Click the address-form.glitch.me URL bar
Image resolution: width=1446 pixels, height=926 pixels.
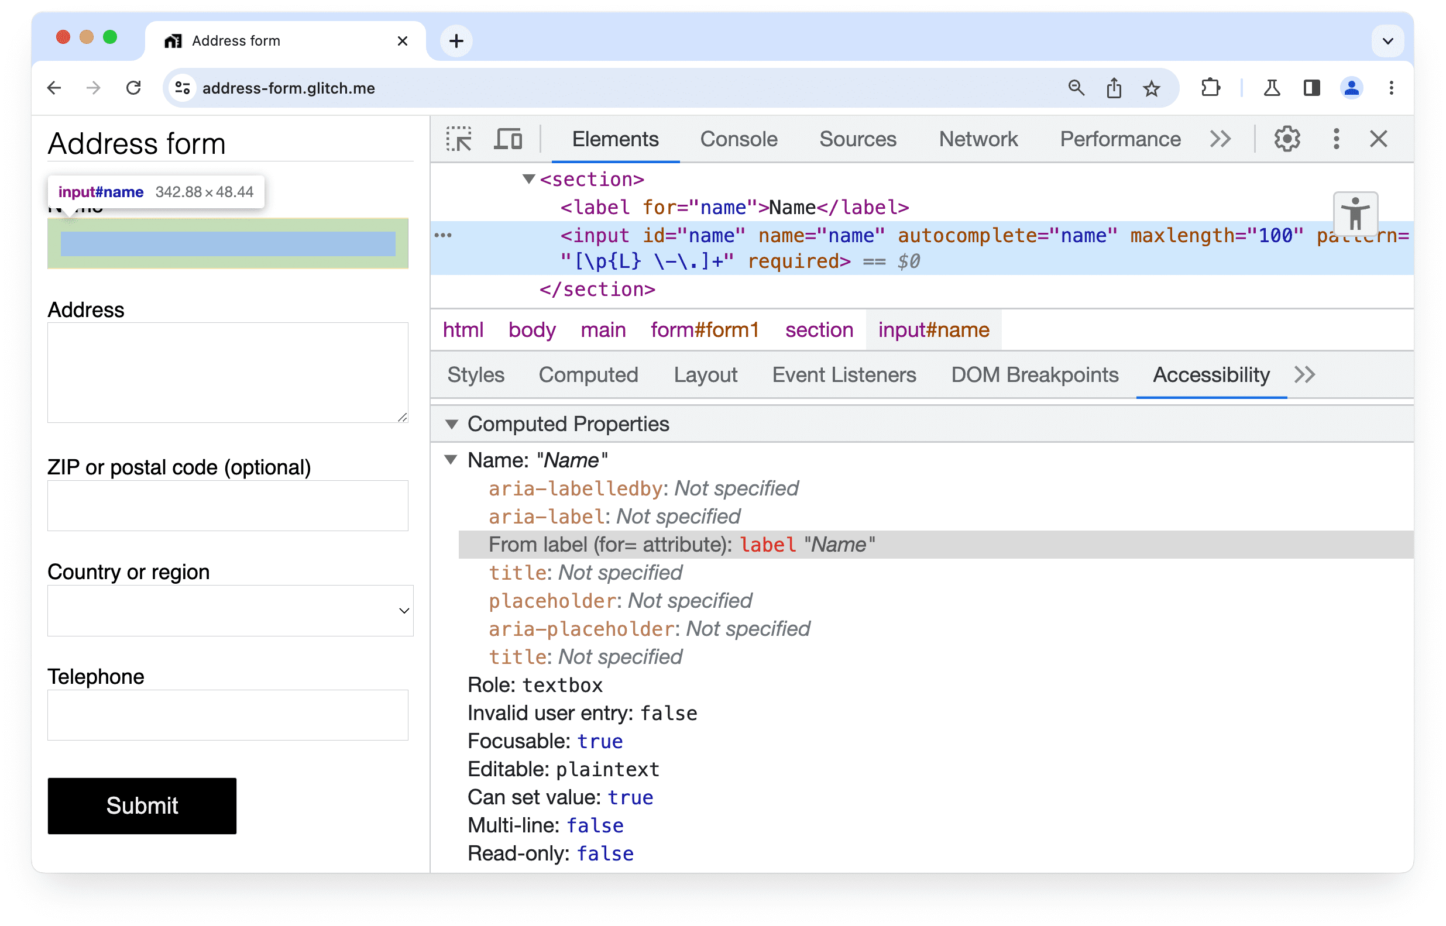(290, 87)
